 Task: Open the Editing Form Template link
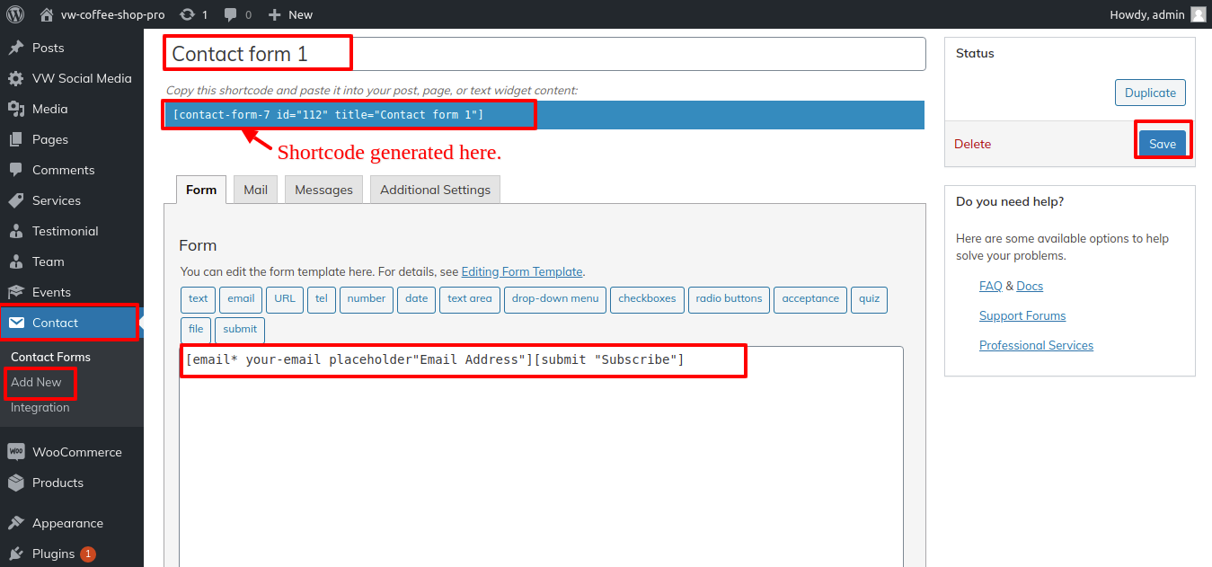[522, 271]
